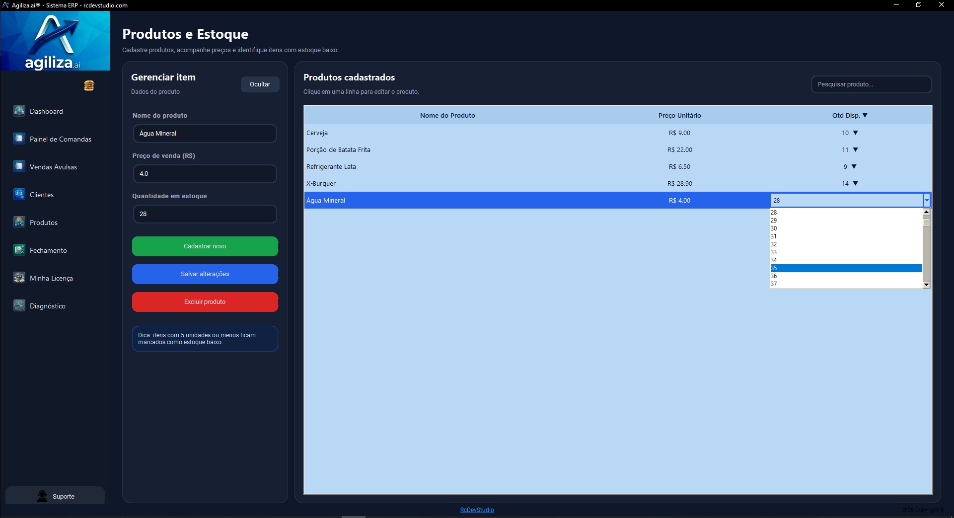
Task: Click the Minha Licença icon
Action: tap(19, 278)
